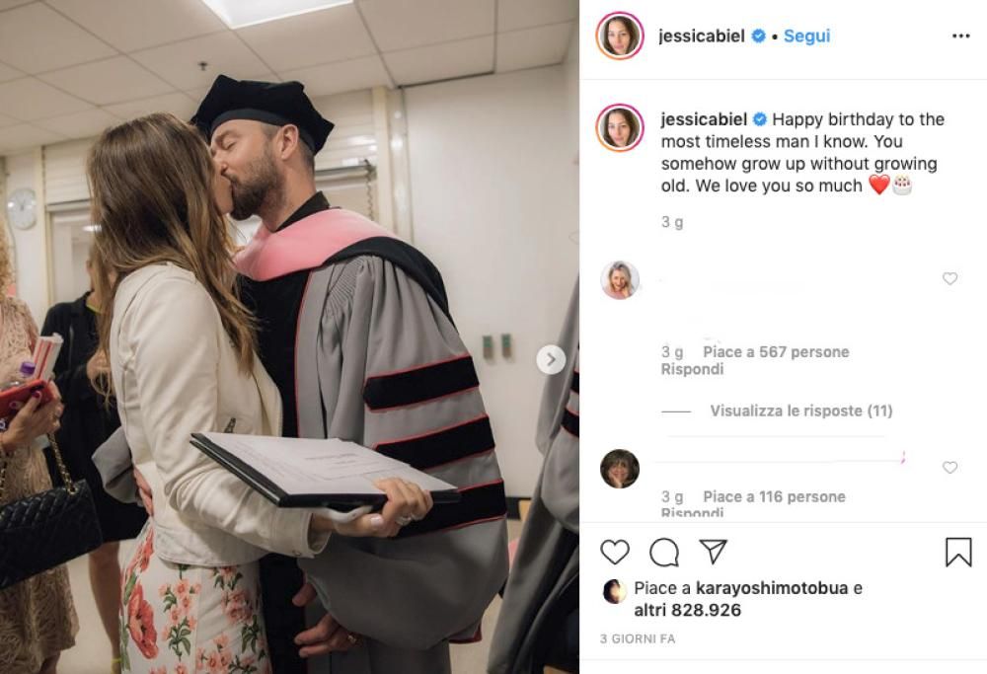Unlike the post using the main heart
987x674 pixels.
click(x=617, y=553)
